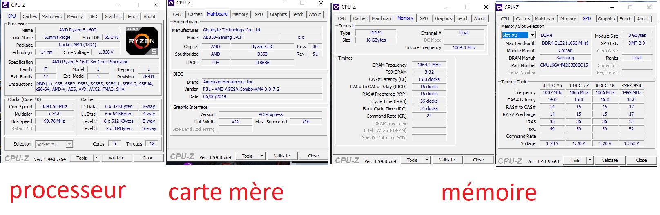Click Validate button in Mainboard window
Image resolution: width=660 pixels, height=215 pixels.
point(282,156)
